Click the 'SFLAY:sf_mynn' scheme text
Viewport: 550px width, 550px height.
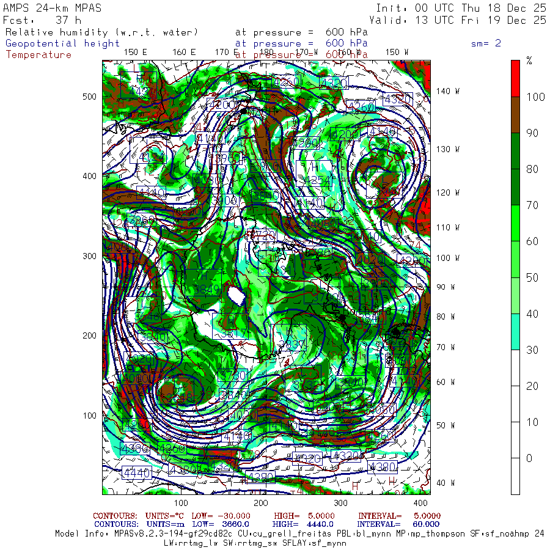(314, 543)
